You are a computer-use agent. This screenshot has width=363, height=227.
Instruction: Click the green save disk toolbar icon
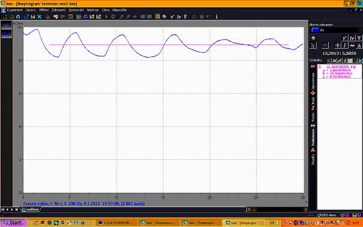click(33, 17)
